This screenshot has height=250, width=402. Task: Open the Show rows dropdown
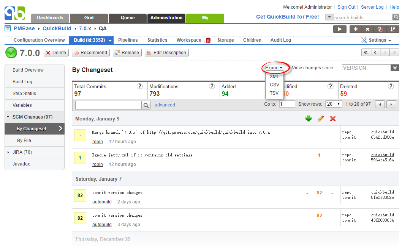(x=334, y=104)
